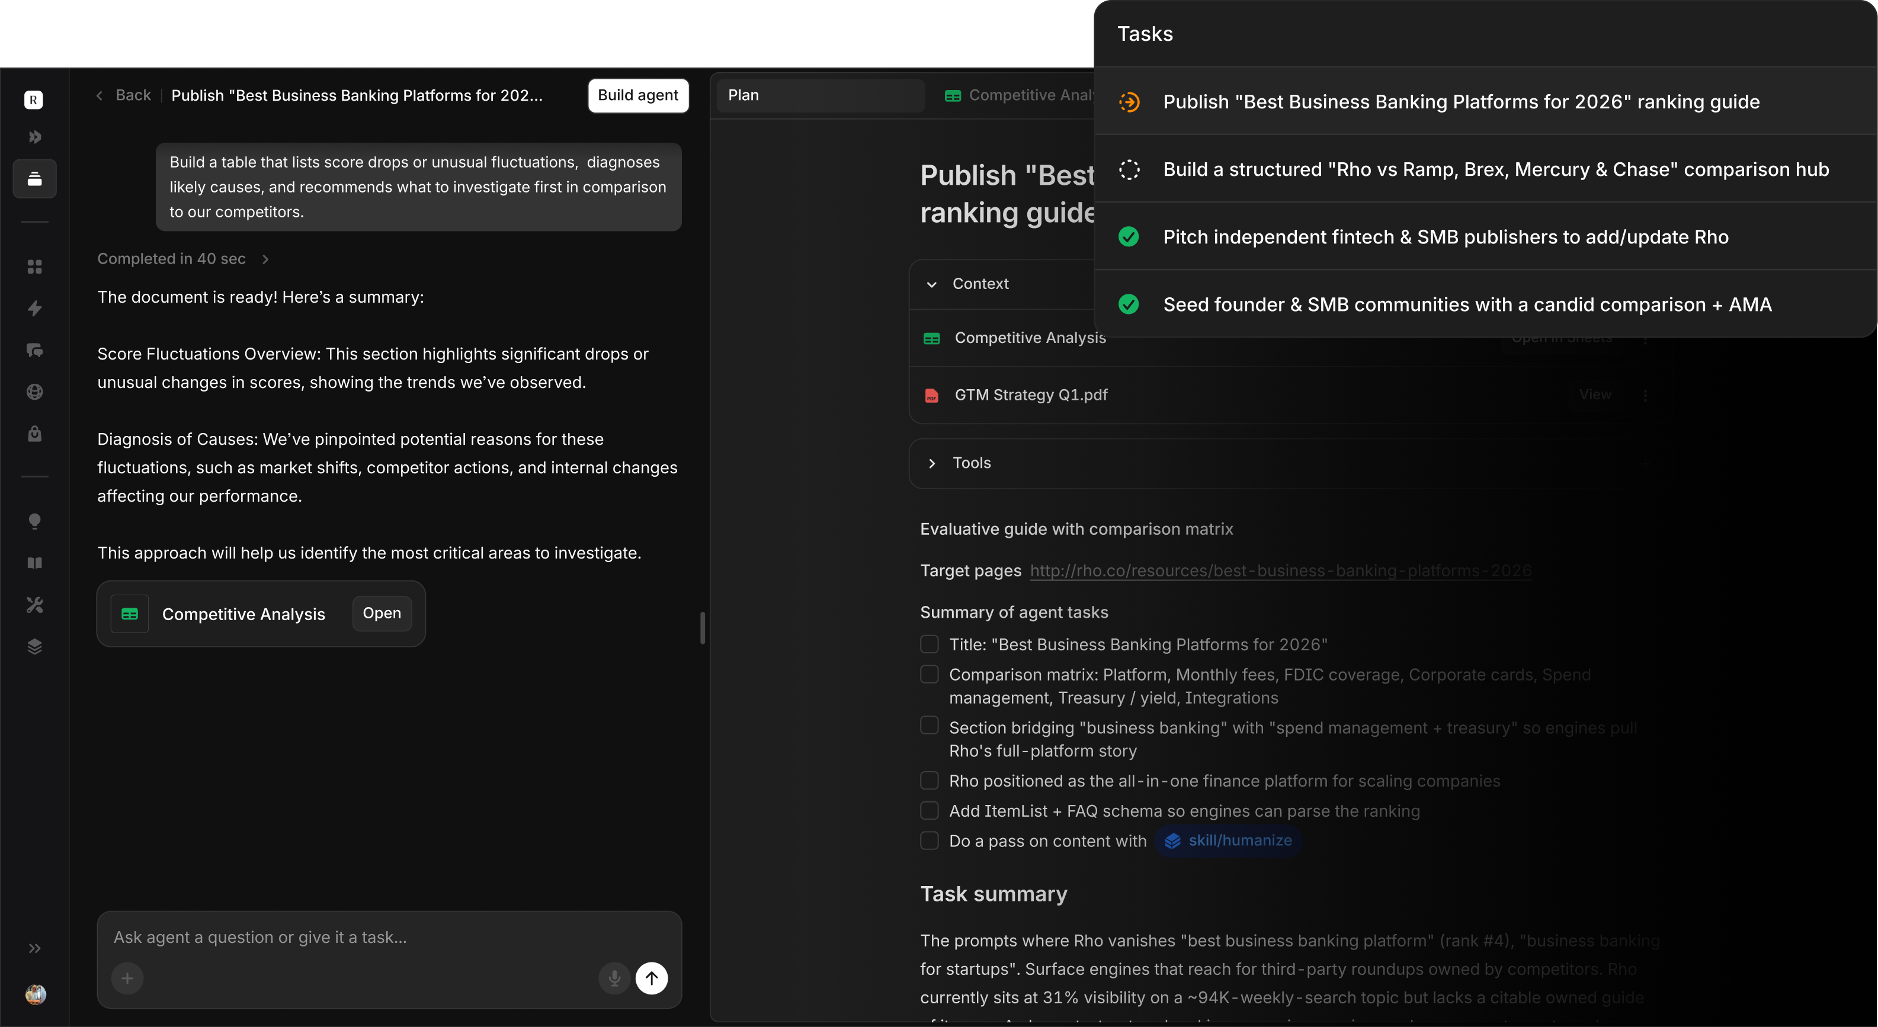Click the skill/humanize tag
Screen dimensions: 1878x1027
tap(1229, 840)
